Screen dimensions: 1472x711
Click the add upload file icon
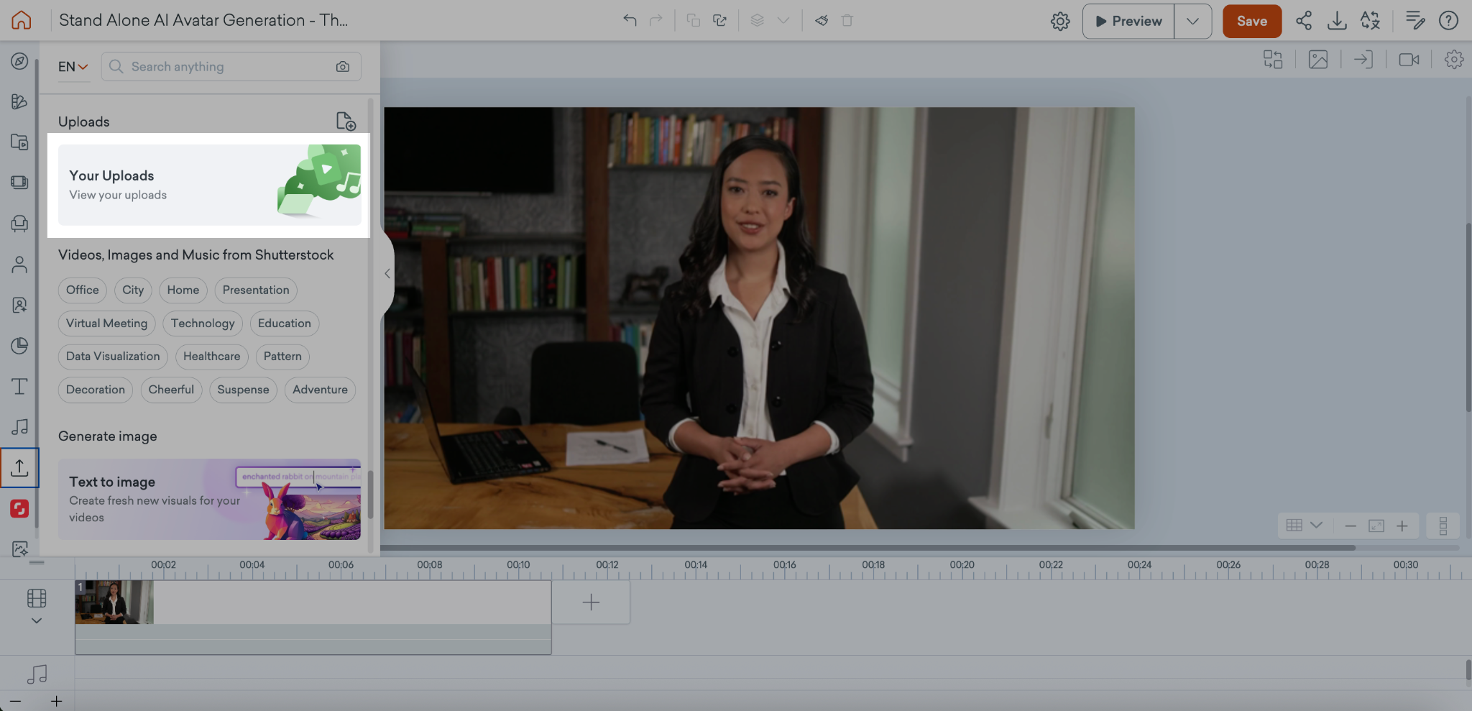[x=346, y=121]
